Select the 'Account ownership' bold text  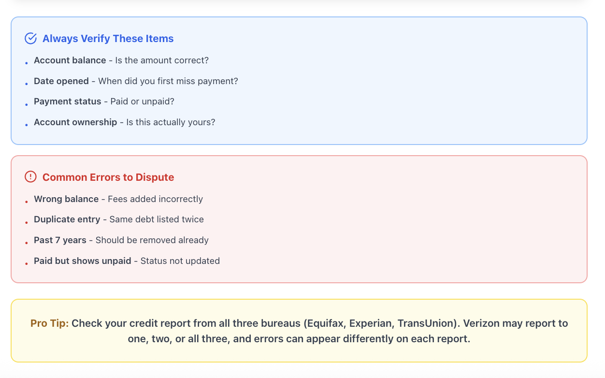(75, 122)
